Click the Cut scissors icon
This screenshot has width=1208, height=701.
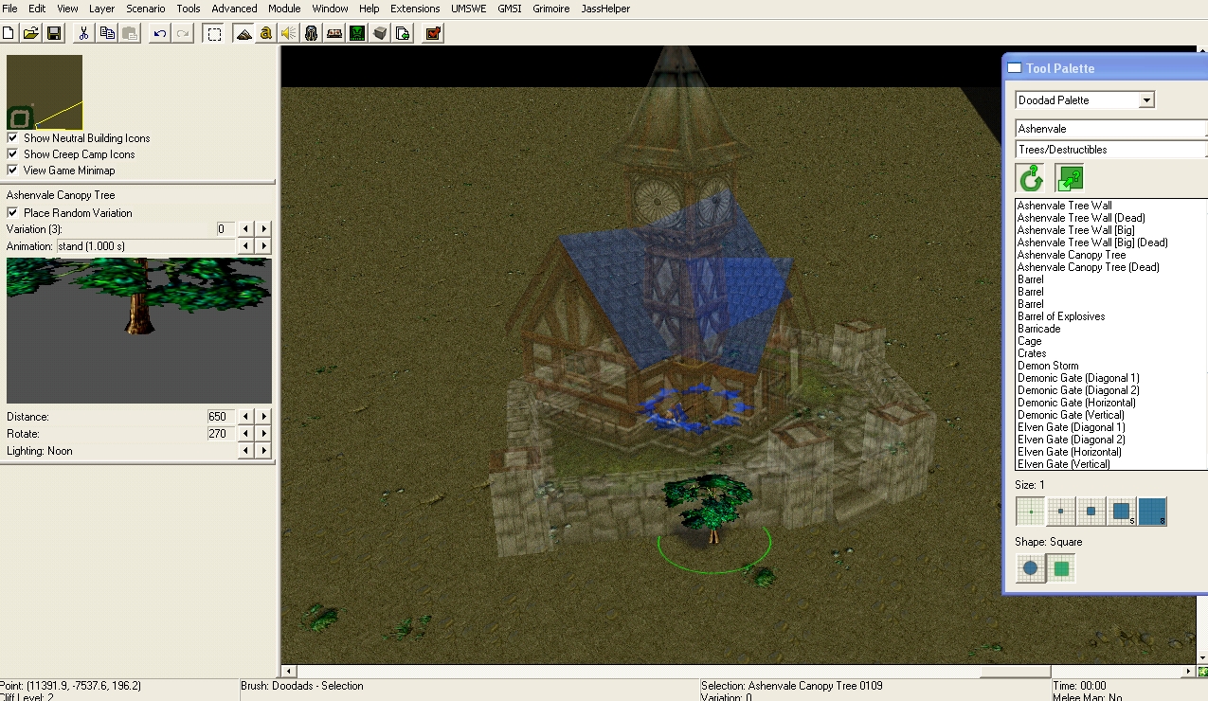(83, 33)
